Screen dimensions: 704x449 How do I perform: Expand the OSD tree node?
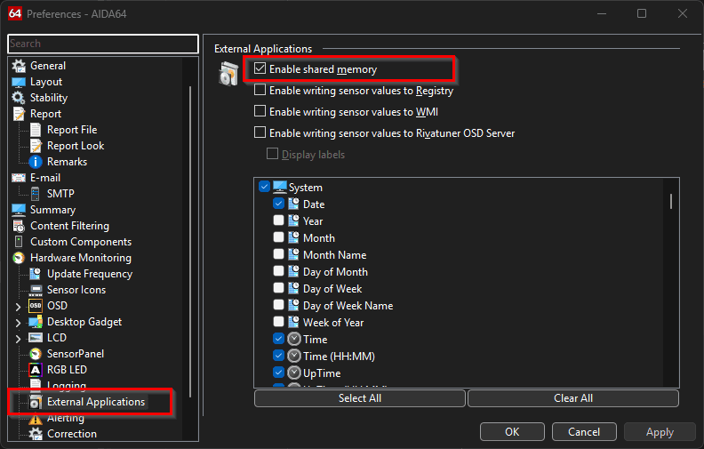[x=19, y=306]
